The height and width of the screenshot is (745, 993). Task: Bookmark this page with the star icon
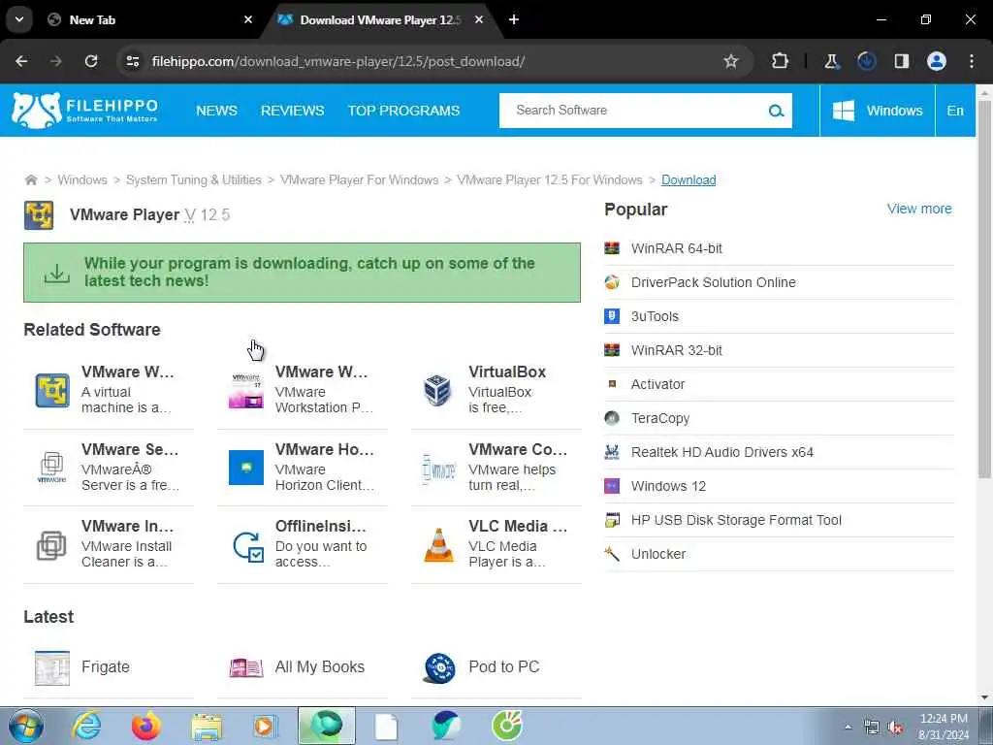click(x=731, y=61)
